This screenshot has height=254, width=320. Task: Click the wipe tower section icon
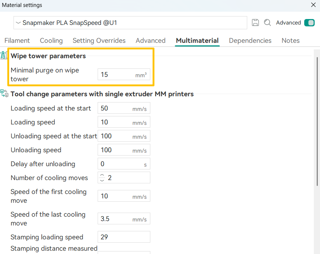click(4, 56)
